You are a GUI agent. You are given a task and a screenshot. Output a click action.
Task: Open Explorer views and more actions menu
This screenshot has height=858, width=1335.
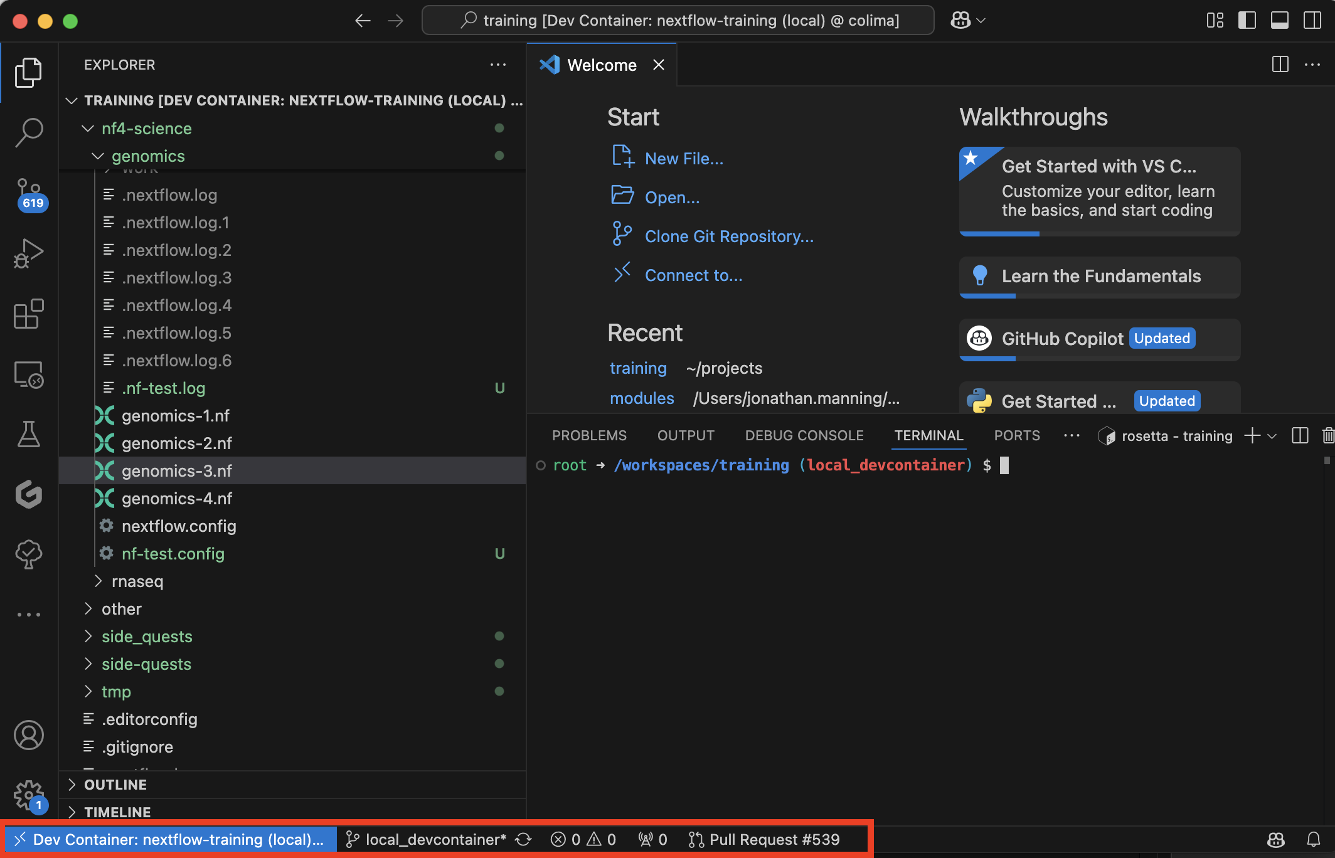498,65
